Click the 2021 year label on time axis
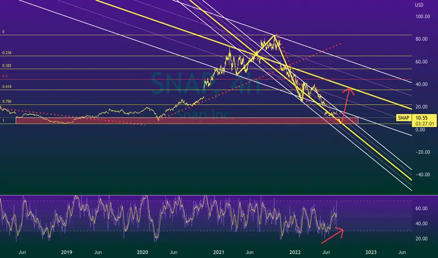Viewport: 438px width, 258px height. pos(219,252)
